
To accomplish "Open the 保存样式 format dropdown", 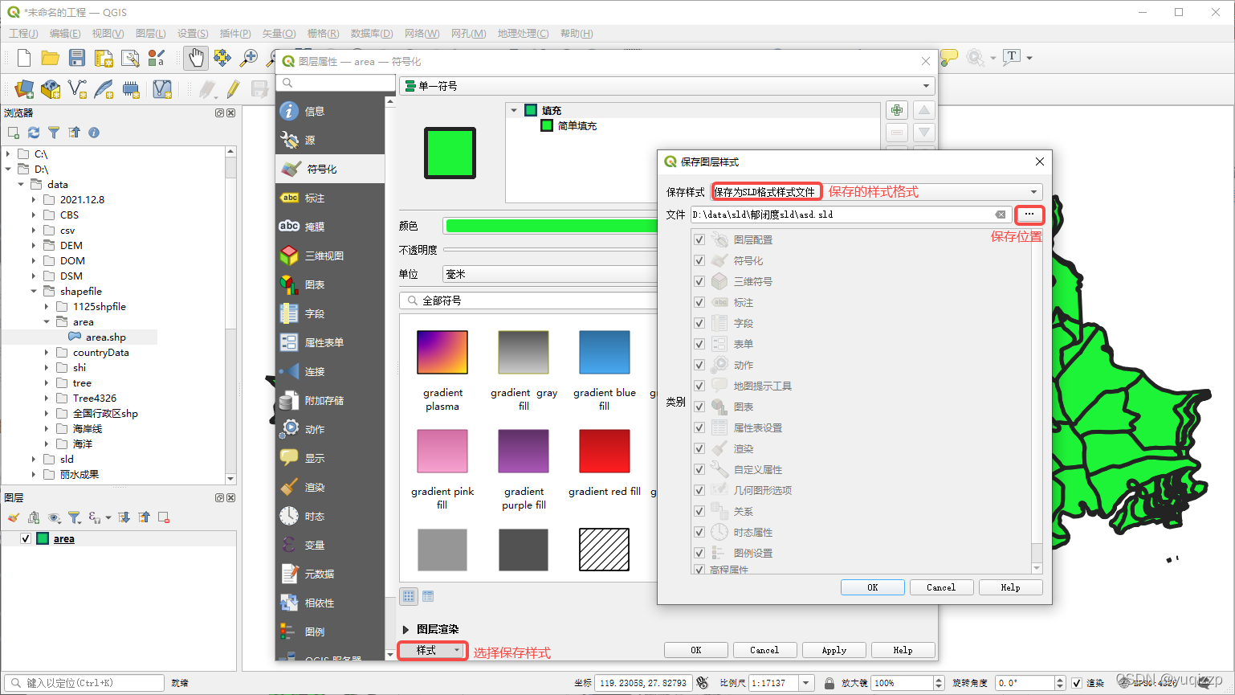I will [x=1036, y=191].
